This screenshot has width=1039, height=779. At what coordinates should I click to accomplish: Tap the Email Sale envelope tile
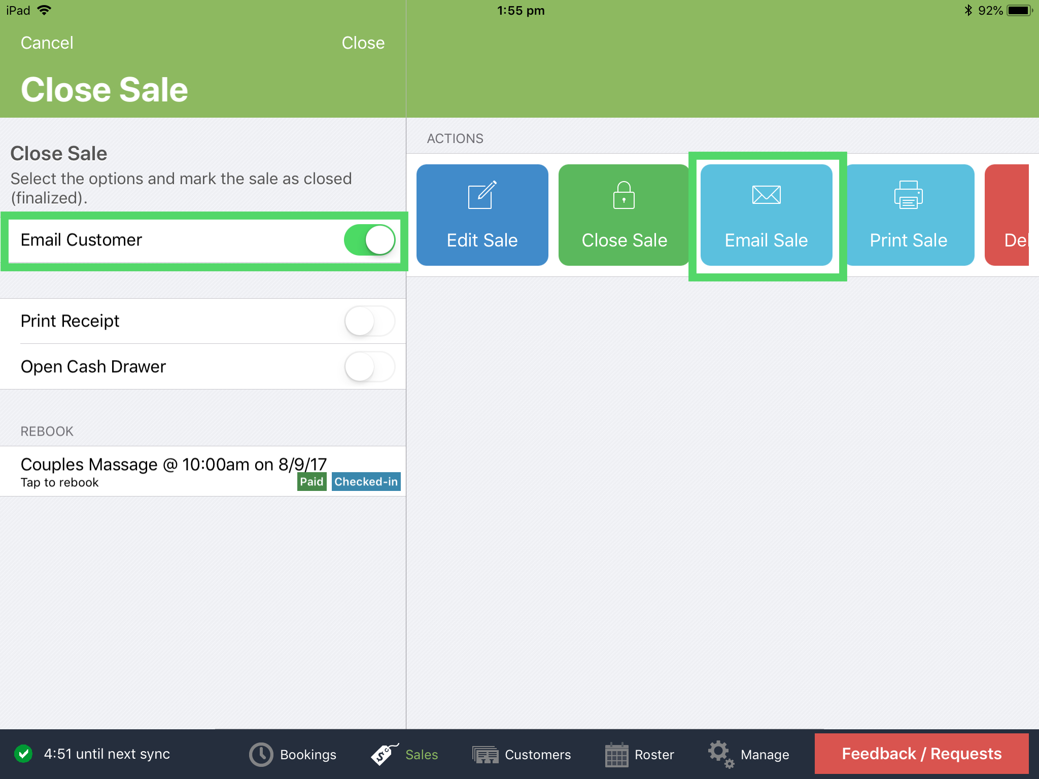point(766,215)
